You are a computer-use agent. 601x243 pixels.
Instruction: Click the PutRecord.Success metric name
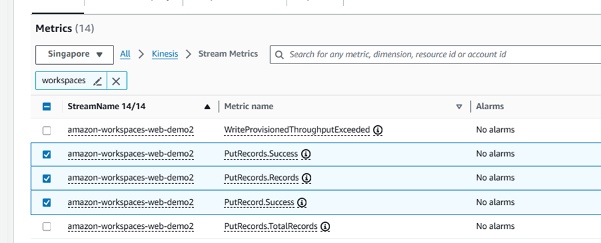(259, 202)
